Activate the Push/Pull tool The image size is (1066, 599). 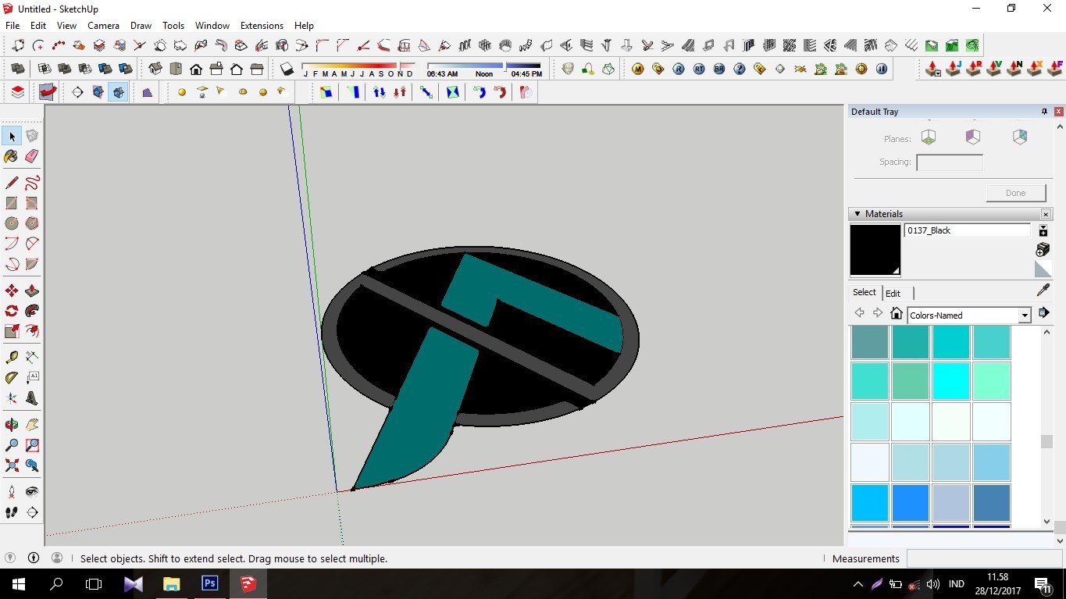click(32, 291)
